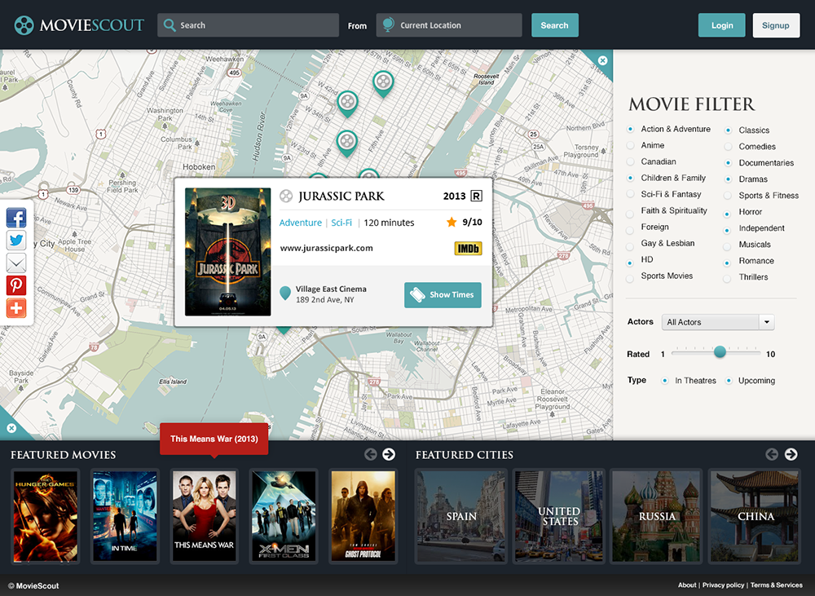The height and width of the screenshot is (596, 815).
Task: Share on Facebook from side bar
Action: (x=16, y=218)
